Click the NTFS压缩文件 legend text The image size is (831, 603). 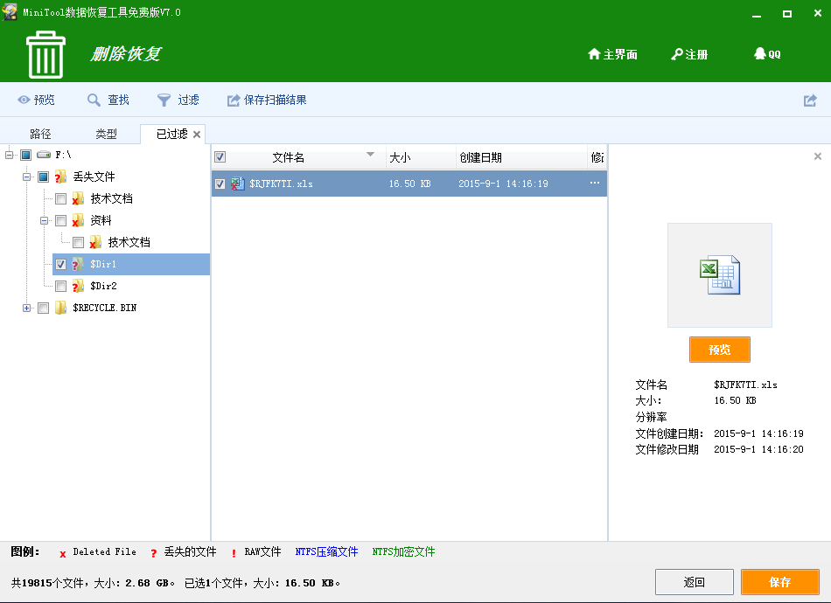[x=326, y=552]
